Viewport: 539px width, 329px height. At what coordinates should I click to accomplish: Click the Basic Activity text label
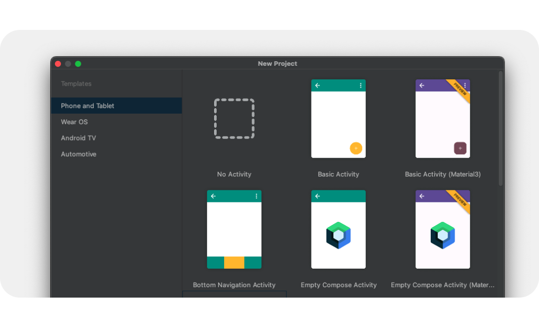point(338,174)
